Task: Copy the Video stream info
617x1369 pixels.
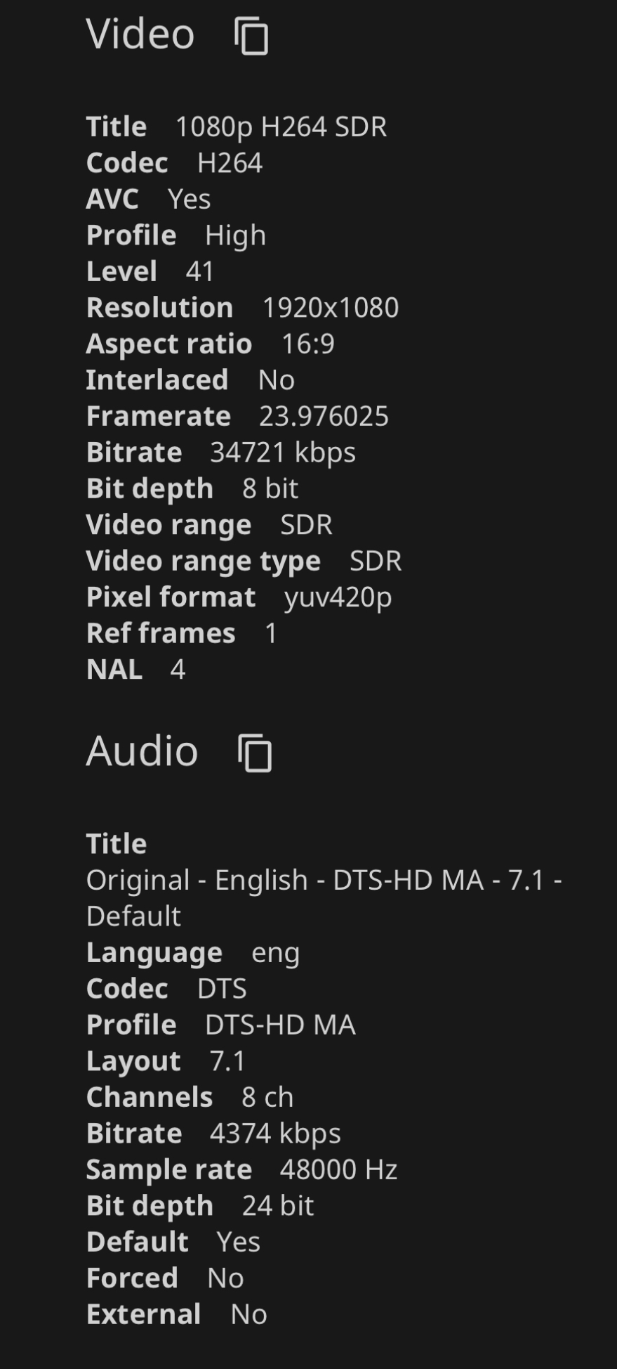Action: point(251,37)
